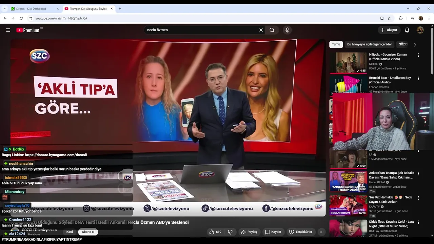434x244 pixels.
Task: Join the channel via Katıl
Action: [x=70, y=232]
